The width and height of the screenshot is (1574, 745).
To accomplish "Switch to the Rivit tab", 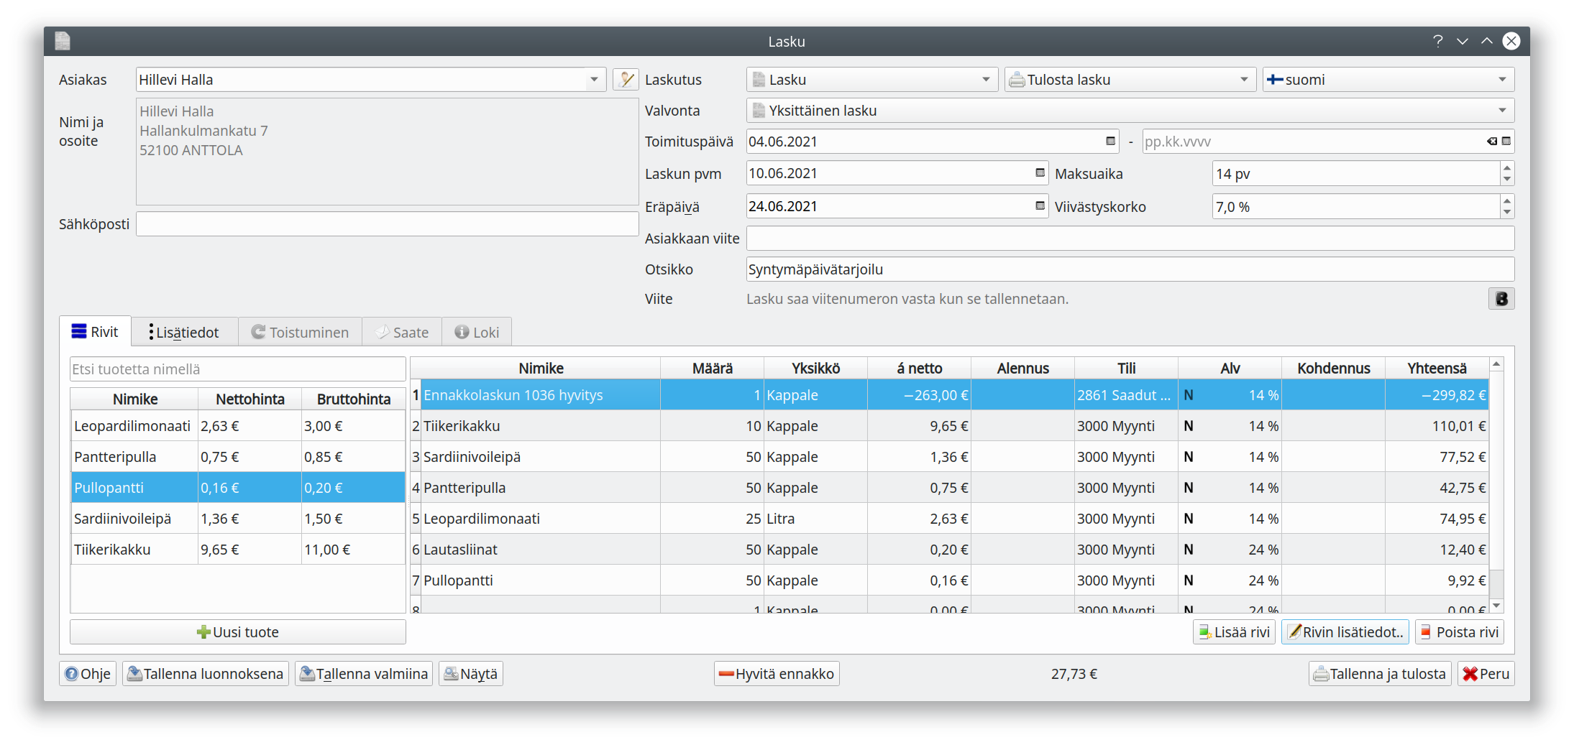I will [95, 332].
